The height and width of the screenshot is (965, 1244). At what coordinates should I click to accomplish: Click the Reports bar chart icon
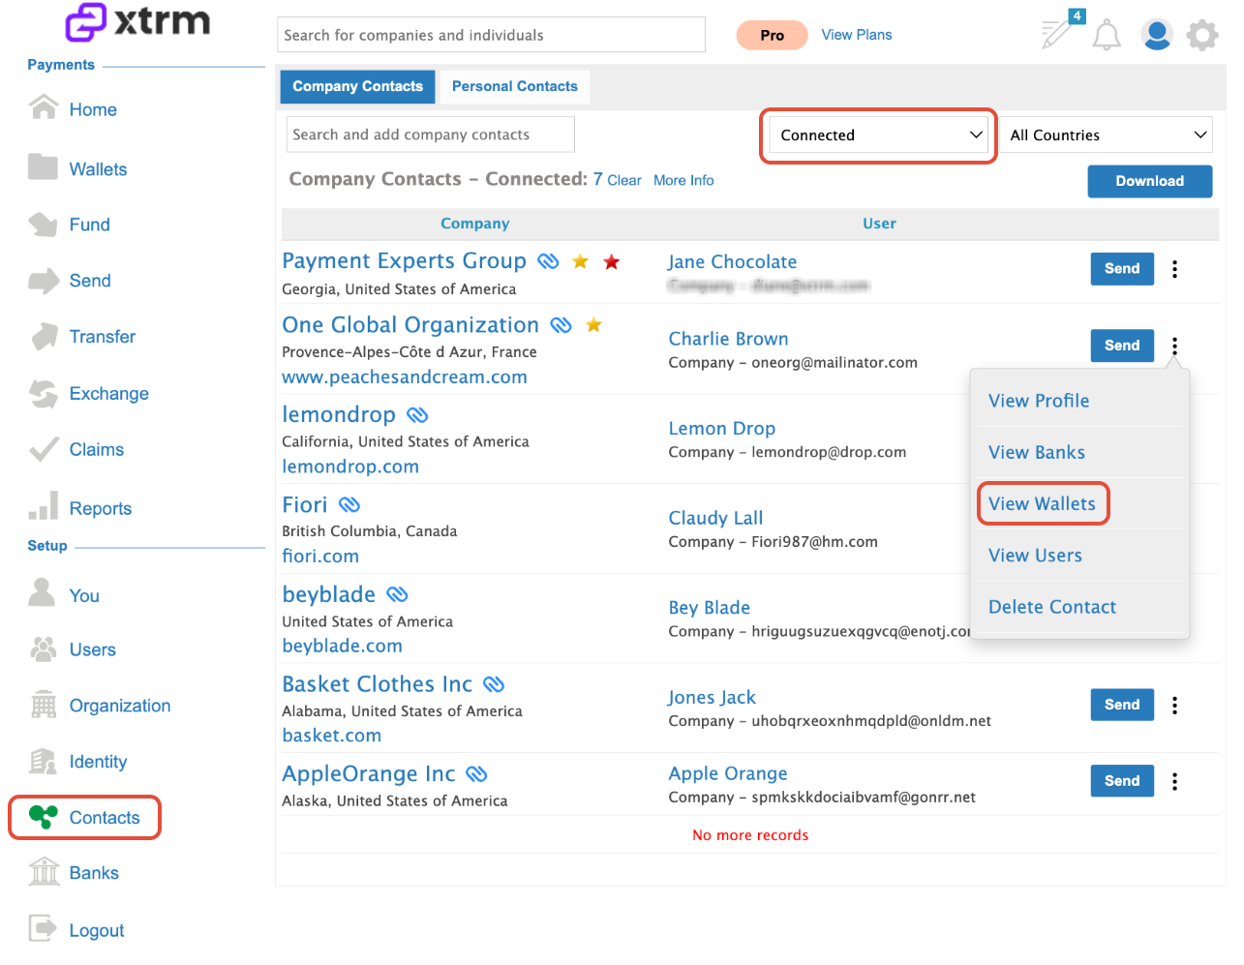click(44, 505)
